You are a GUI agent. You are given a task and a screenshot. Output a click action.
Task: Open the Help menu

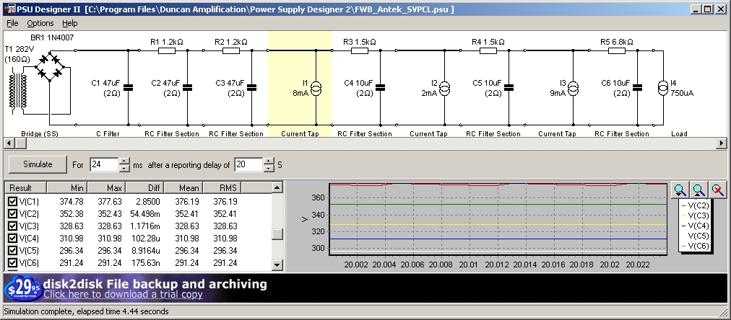pyautogui.click(x=69, y=23)
